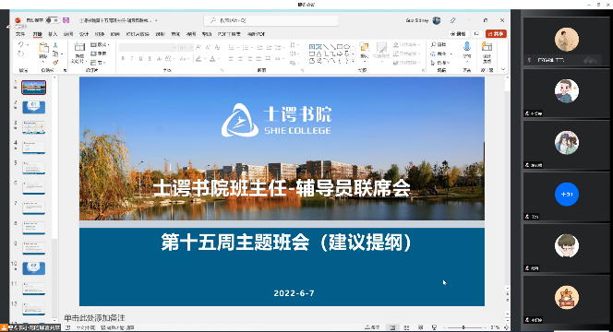Image resolution: width=613 pixels, height=332 pixels.
Task: Collapse the ribbon with chevron arrow
Action: point(503,69)
